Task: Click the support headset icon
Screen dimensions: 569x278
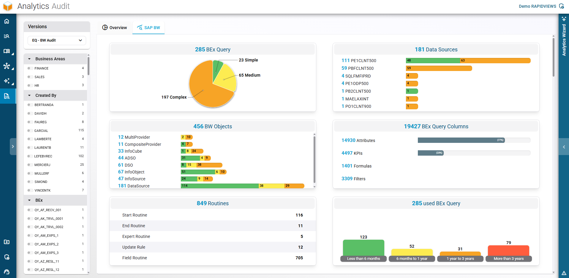Action: tap(7, 272)
